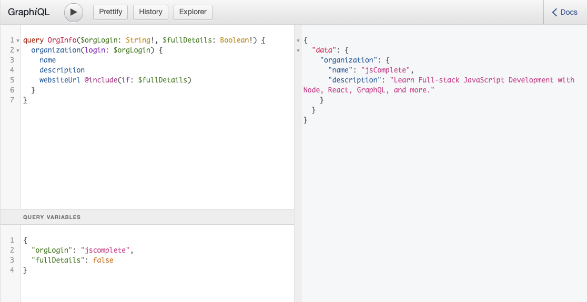Click the GraphiQL title in the toolbar
Viewport: 587px width, 302px height.
click(29, 12)
